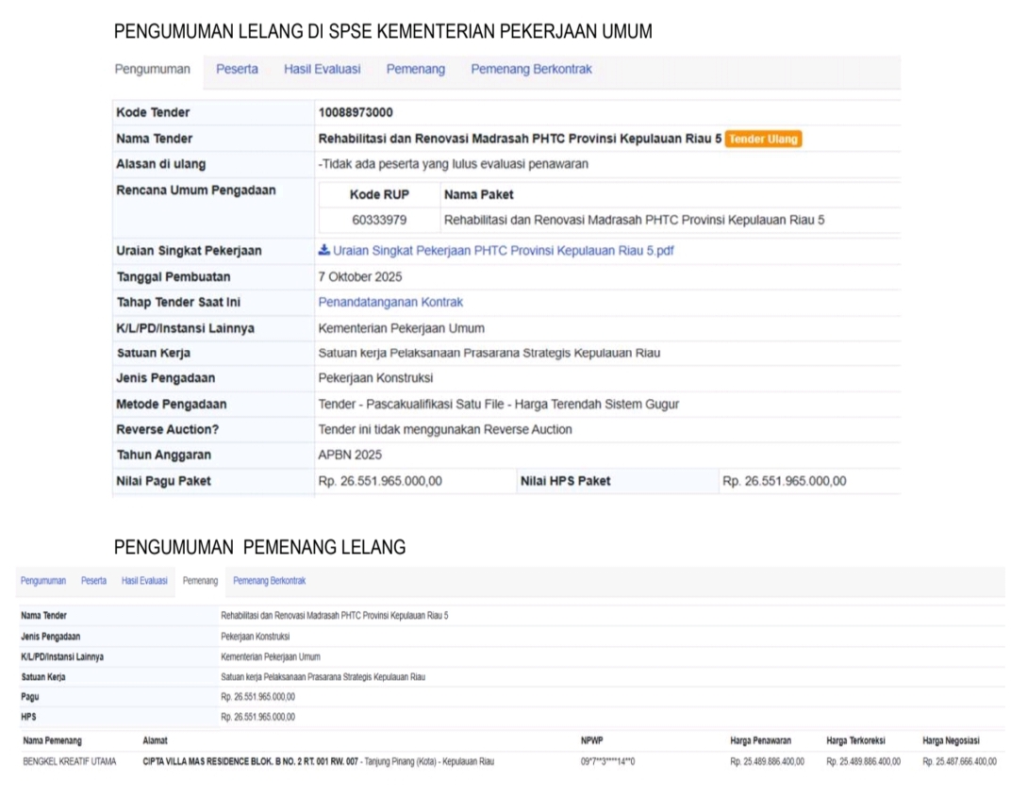Select Peserta tab in the SPSE Kementerian announcement section

(237, 69)
